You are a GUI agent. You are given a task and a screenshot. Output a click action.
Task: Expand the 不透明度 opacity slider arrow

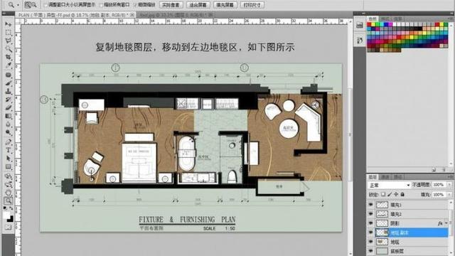click(449, 185)
